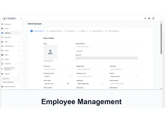Expand the Leaves submenu arrow
Viewport: 165px width, 123px height.
(x=19, y=51)
